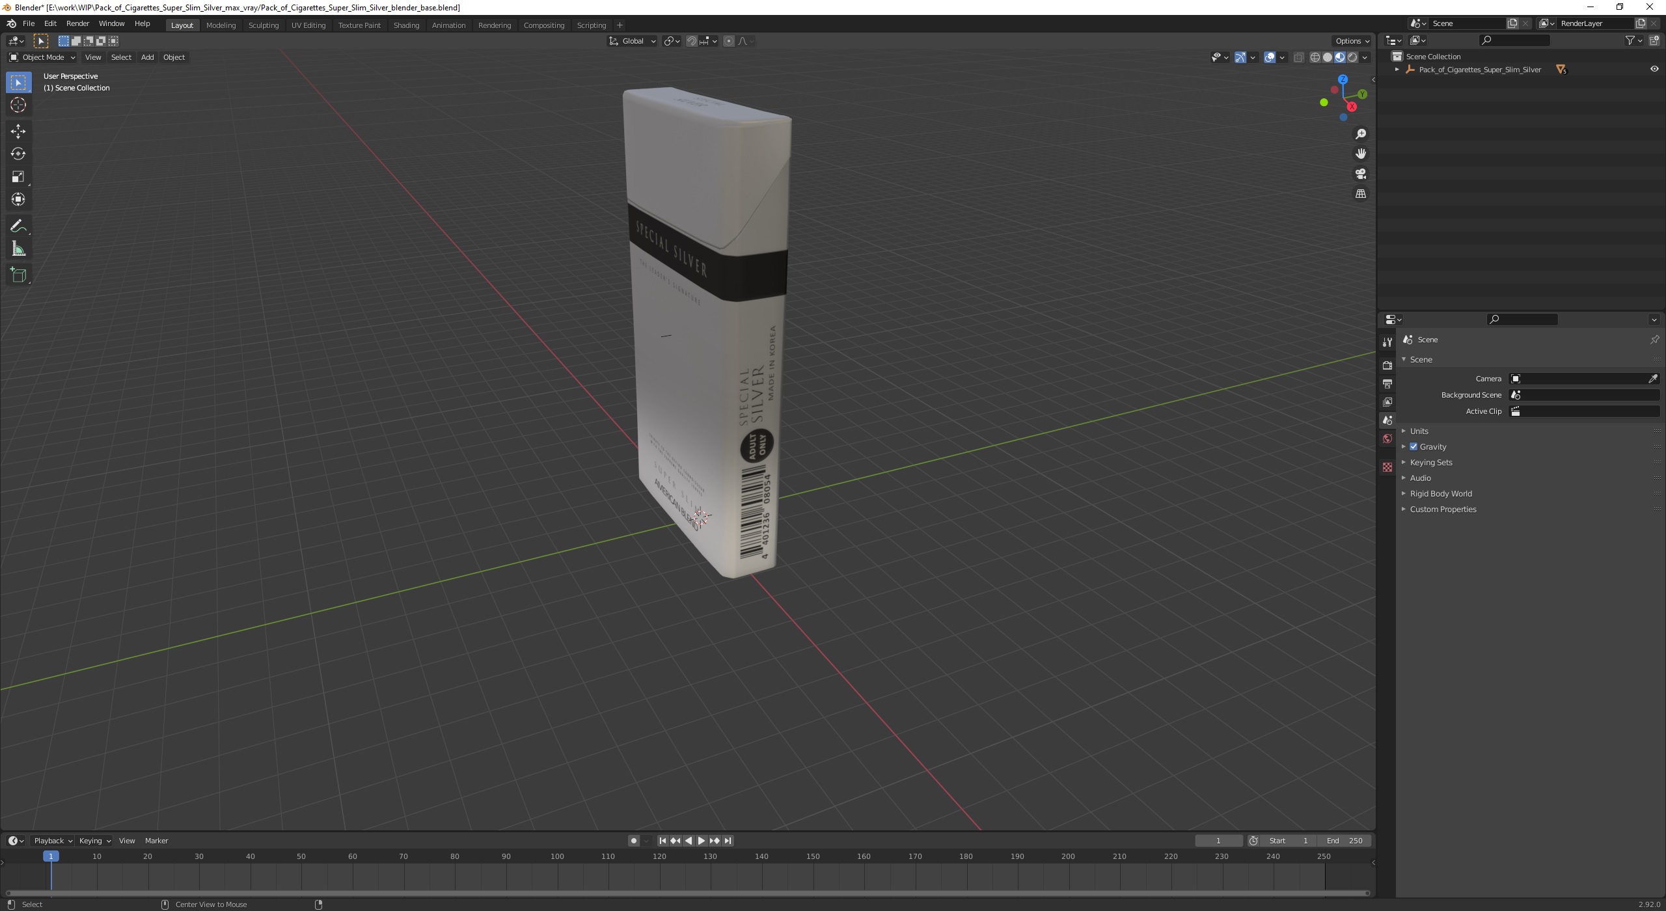Screen dimensions: 1666x911
Task: Select the Measure tool
Action: click(x=18, y=249)
